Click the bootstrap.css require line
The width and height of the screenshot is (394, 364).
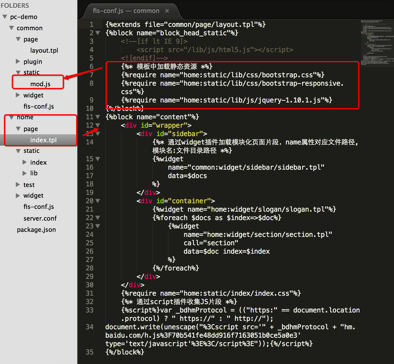point(223,75)
